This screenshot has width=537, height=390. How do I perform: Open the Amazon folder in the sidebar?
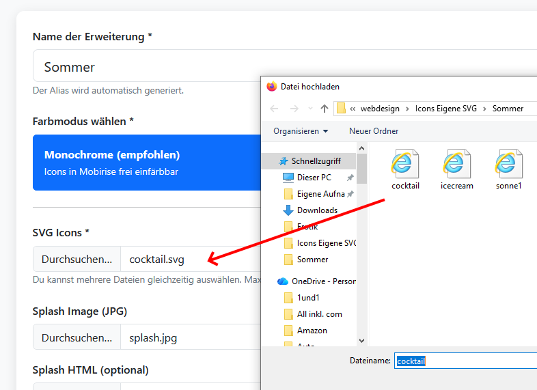[312, 331]
